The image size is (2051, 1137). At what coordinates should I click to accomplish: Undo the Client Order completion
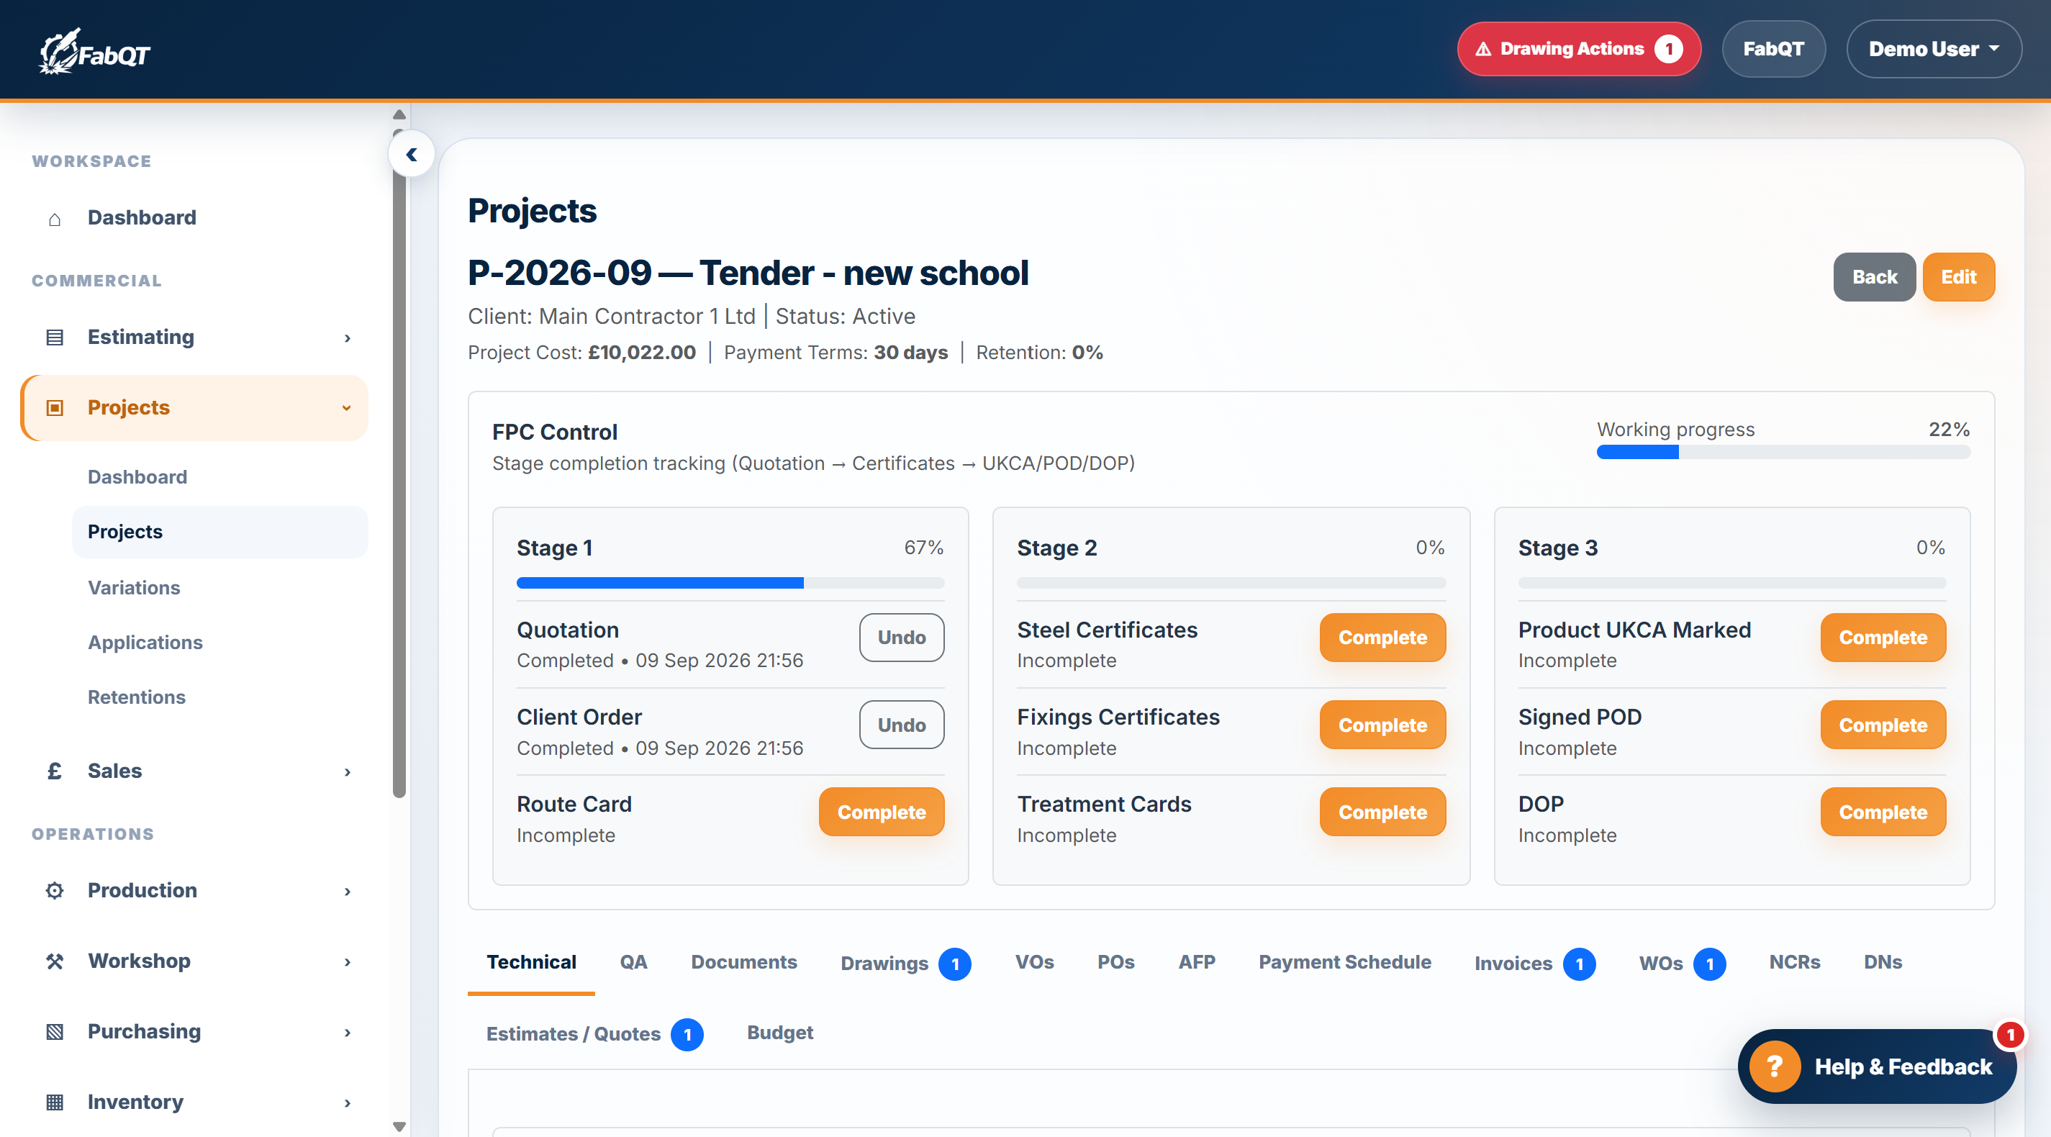pyautogui.click(x=901, y=725)
